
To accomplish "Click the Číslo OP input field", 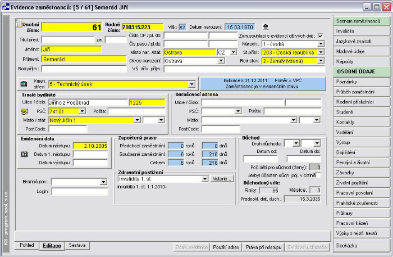I will point(186,35).
